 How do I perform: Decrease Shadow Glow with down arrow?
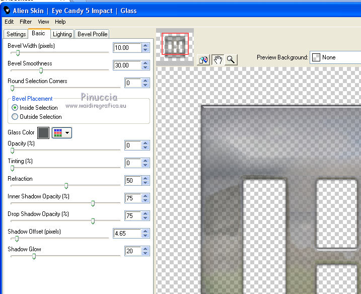point(146,253)
